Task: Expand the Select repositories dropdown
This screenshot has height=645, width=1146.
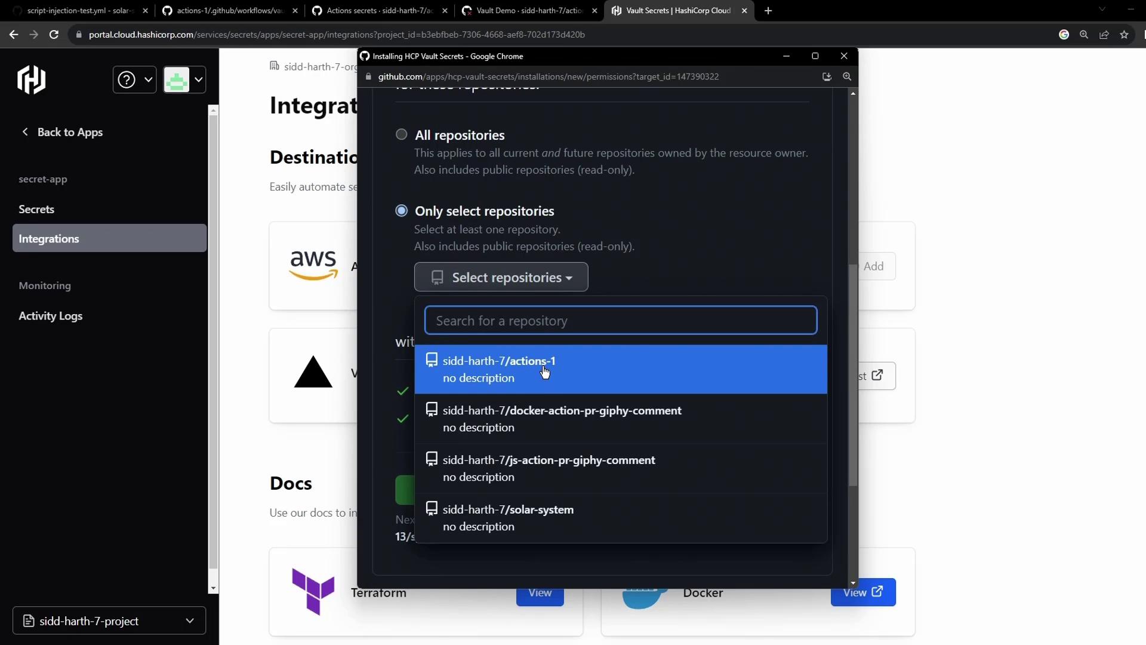Action: click(x=501, y=277)
